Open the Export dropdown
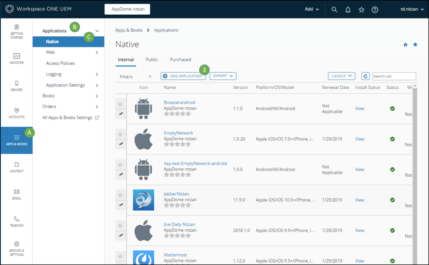This screenshot has height=265, width=429. [223, 76]
